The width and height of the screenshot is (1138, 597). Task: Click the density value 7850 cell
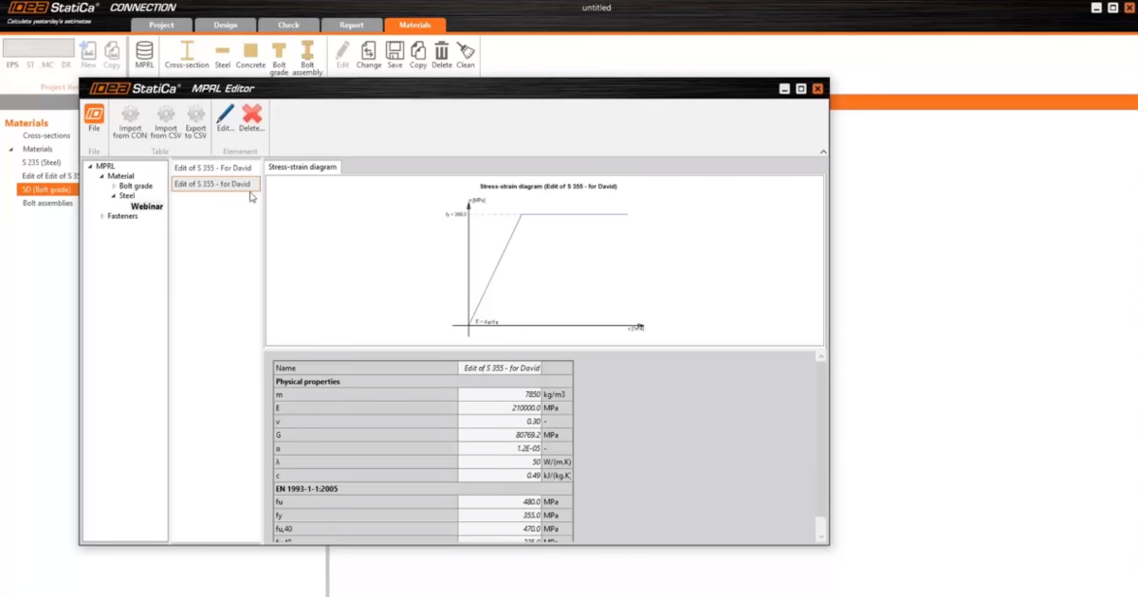click(500, 394)
